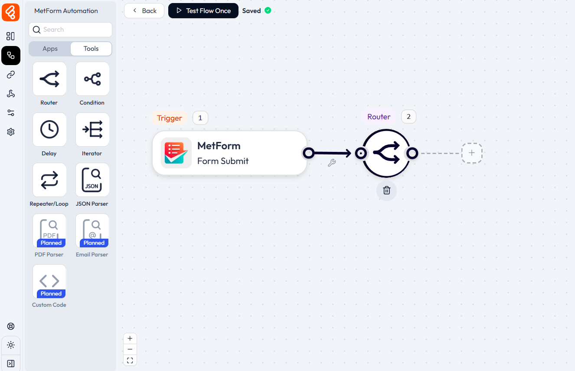Open the sliders controls icon in sidebar

(11, 113)
